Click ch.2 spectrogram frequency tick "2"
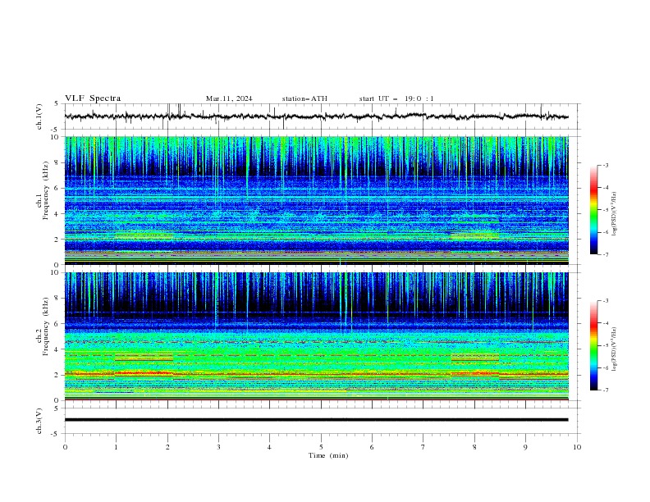The width and height of the screenshot is (650, 502). (57, 375)
